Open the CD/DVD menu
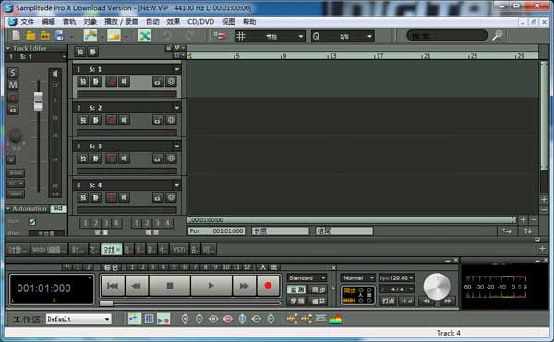 click(x=200, y=22)
